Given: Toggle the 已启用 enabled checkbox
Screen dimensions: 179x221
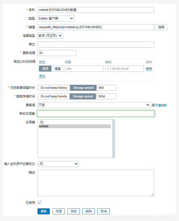Looking at the screenshot, I should [40, 202].
